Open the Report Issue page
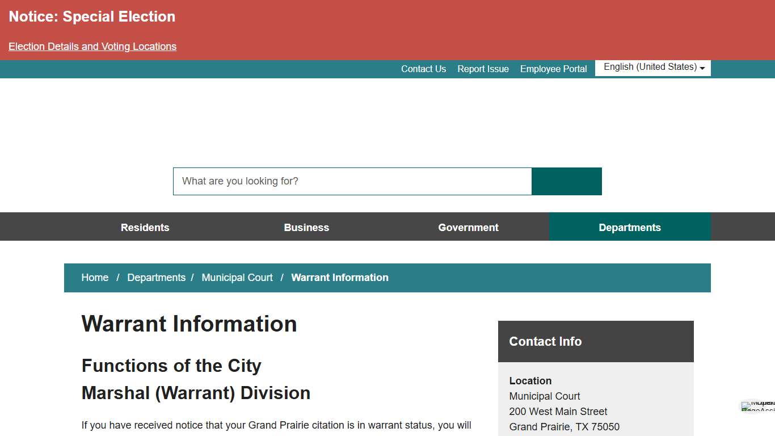The image size is (775, 436). [x=483, y=69]
